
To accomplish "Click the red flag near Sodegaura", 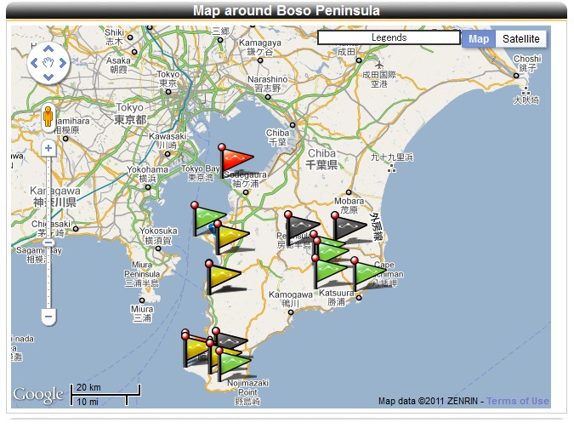I will pos(236,159).
